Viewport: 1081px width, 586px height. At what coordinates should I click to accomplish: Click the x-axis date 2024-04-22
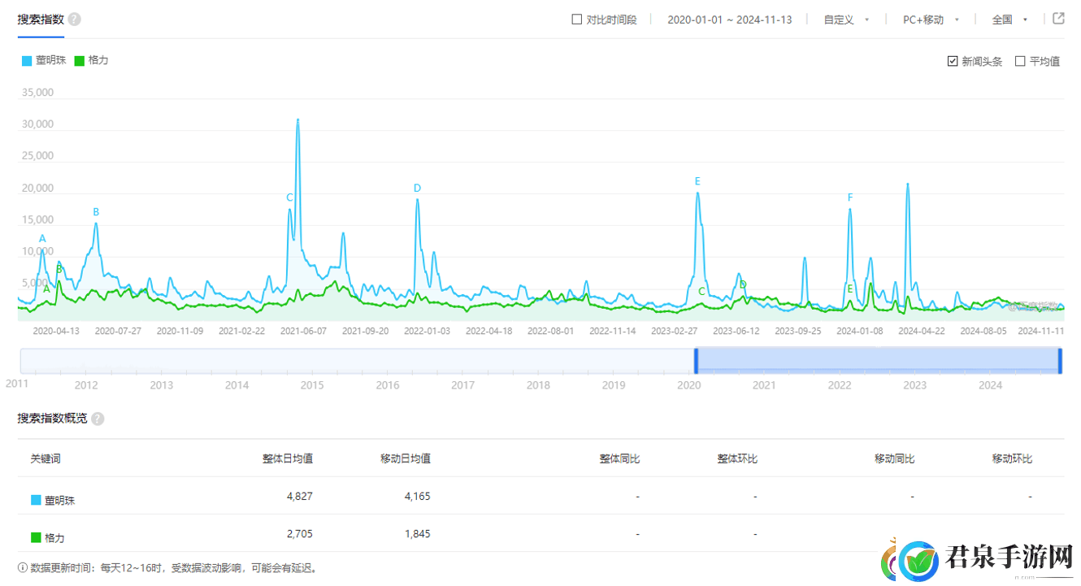(922, 331)
